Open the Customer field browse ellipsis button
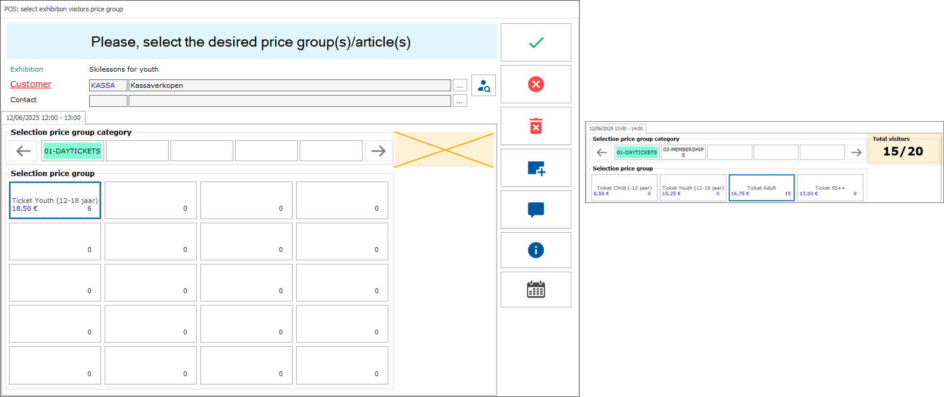Image resolution: width=944 pixels, height=397 pixels. click(459, 86)
